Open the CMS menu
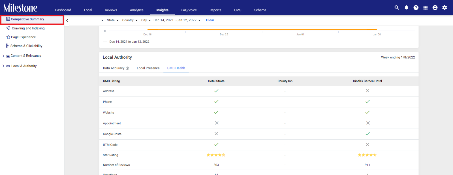This screenshot has height=175, width=453. tap(238, 10)
